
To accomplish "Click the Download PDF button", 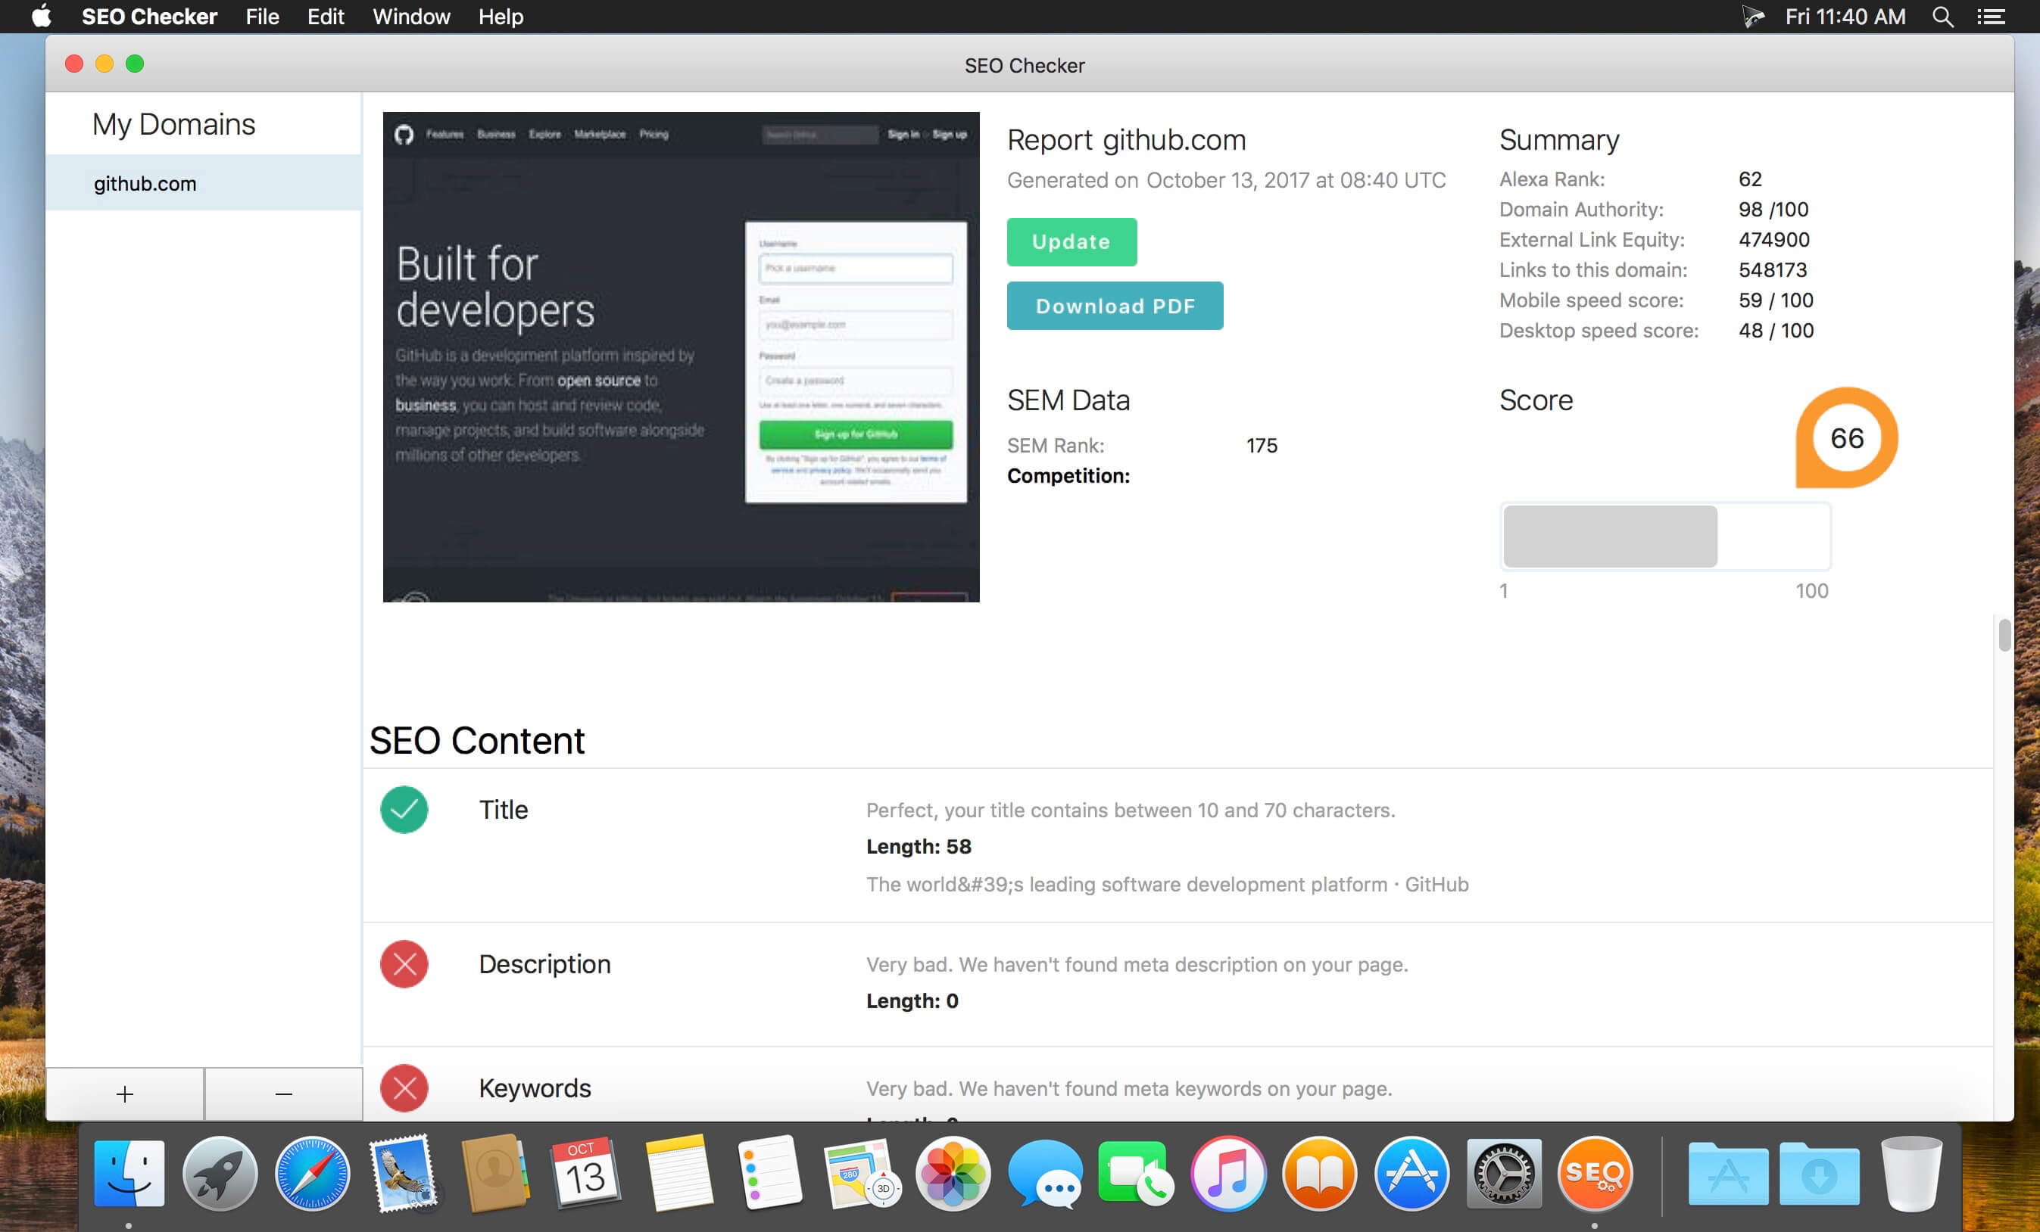I will click(x=1115, y=305).
